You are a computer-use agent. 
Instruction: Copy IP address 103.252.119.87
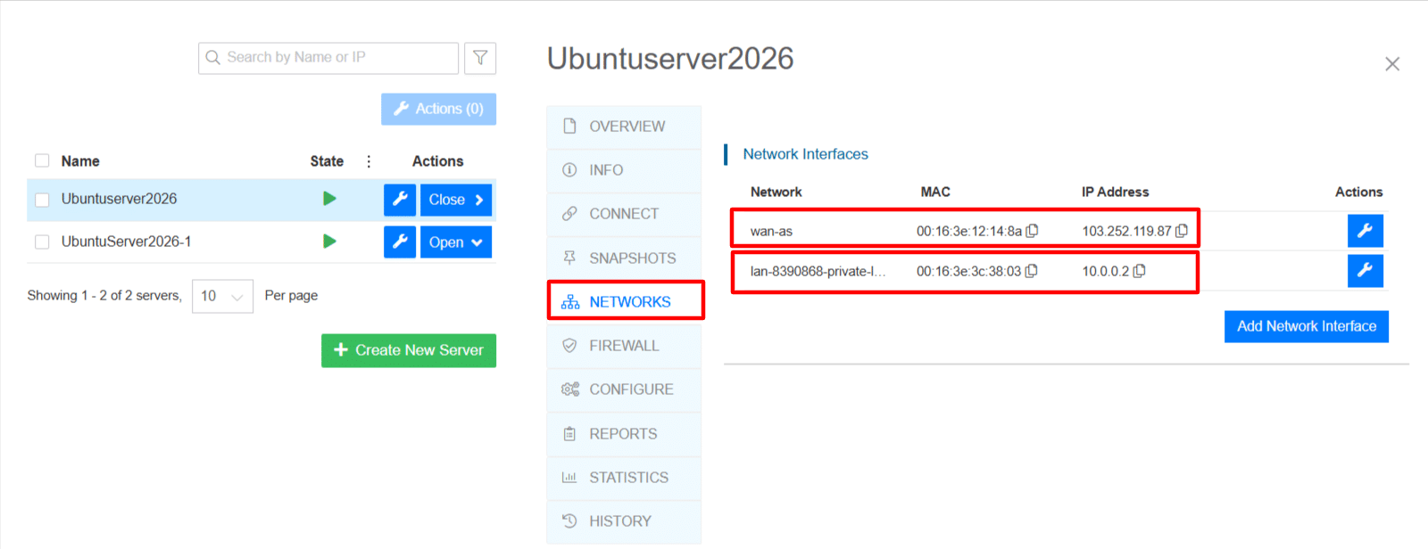(1182, 231)
